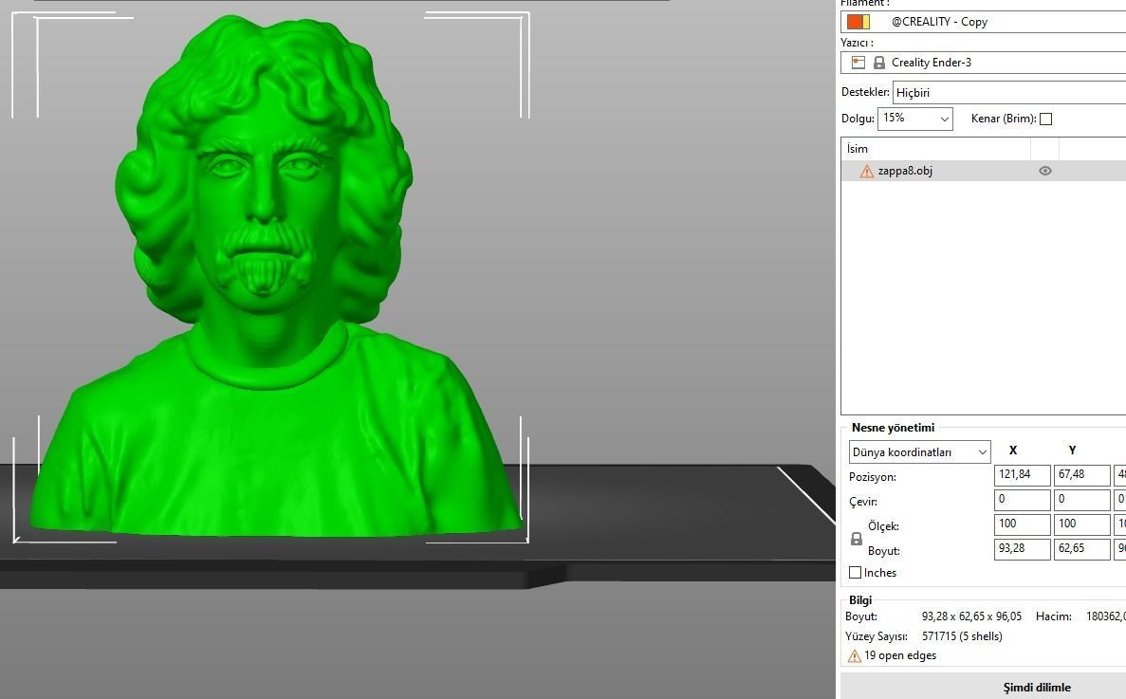Select zappa8.obj in the object list
Image resolution: width=1126 pixels, height=699 pixels.
click(x=983, y=171)
